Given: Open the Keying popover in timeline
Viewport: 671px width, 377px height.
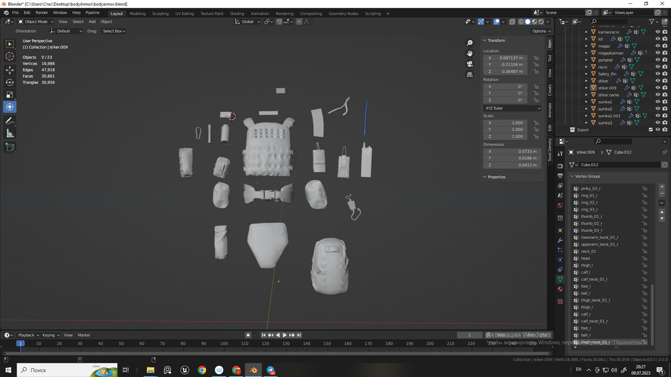Looking at the screenshot, I should coord(50,335).
